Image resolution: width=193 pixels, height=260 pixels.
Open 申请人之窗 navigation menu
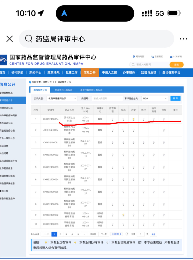pos(109,72)
